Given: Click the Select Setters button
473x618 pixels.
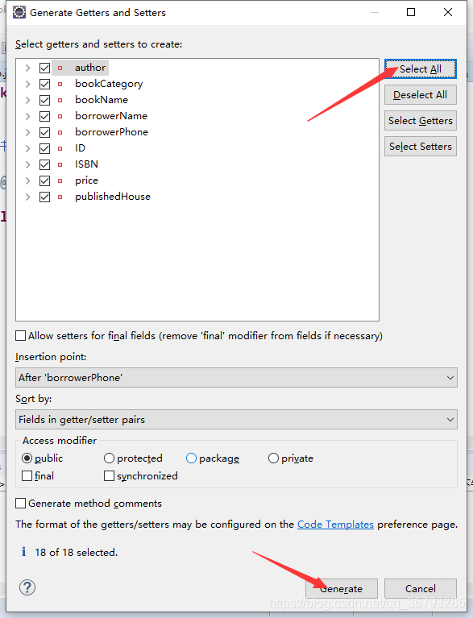Looking at the screenshot, I should 421,146.
